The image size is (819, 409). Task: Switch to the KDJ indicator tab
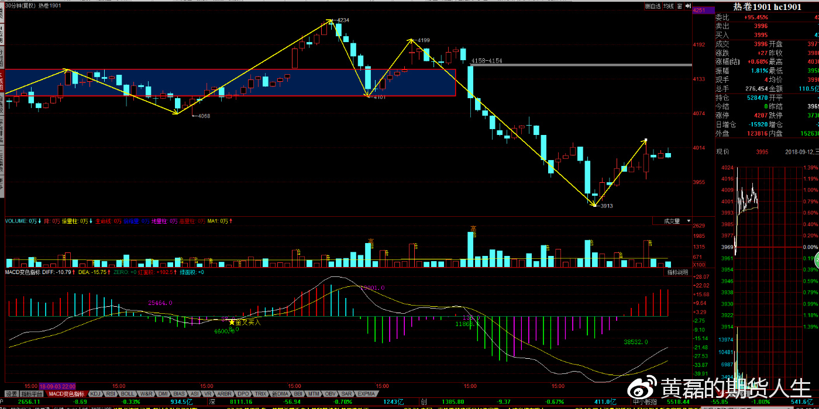coord(95,394)
